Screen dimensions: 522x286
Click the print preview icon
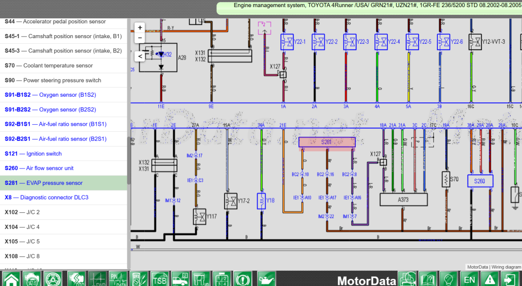(407, 279)
